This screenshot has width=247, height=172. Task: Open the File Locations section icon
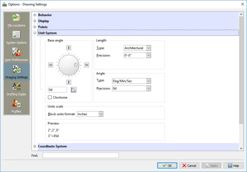tap(16, 20)
